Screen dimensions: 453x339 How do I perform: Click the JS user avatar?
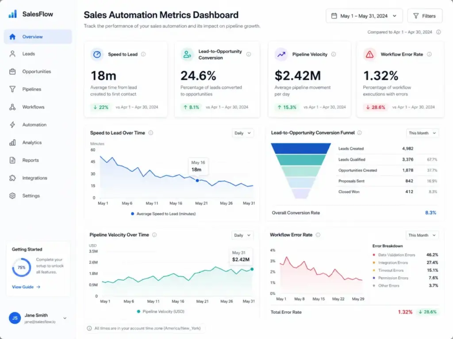15,318
